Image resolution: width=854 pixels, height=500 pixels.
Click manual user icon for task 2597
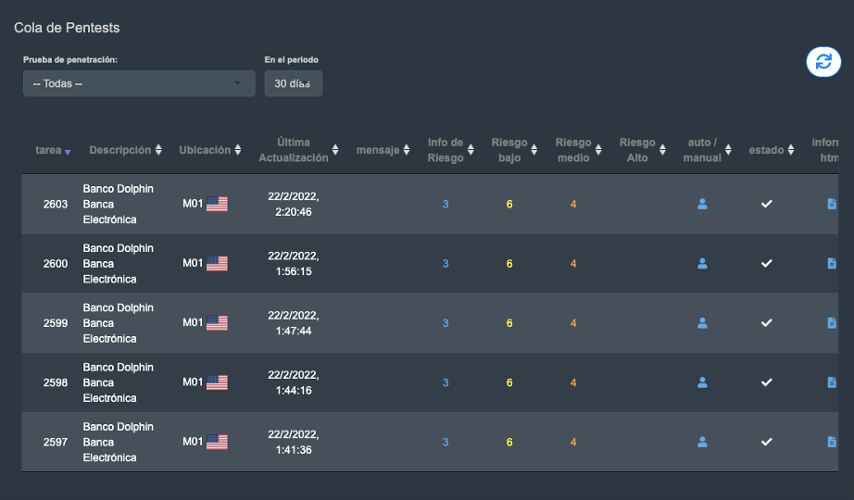703,442
